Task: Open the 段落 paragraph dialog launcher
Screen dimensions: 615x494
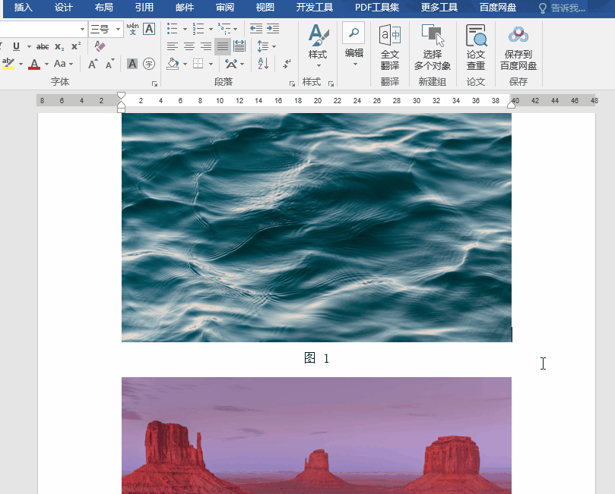Action: pyautogui.click(x=292, y=83)
